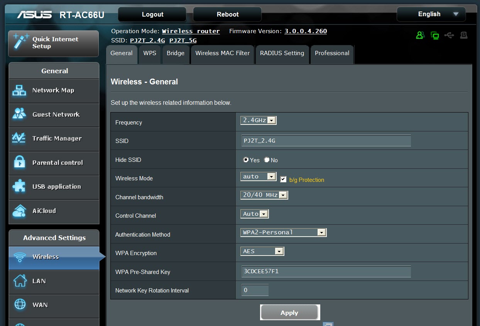Click the Network Key Rotation Interval field

click(255, 290)
